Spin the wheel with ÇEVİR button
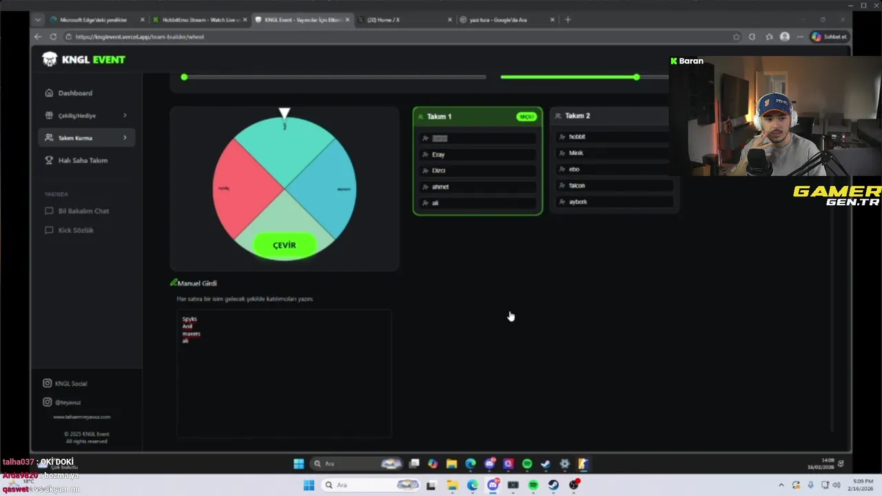 pyautogui.click(x=285, y=245)
